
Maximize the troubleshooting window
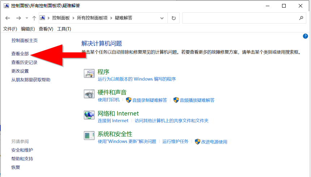(284, 6)
